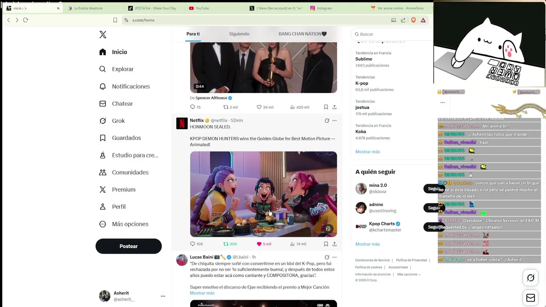Open Guardados bookmarks
The height and width of the screenshot is (307, 546).
[120, 138]
